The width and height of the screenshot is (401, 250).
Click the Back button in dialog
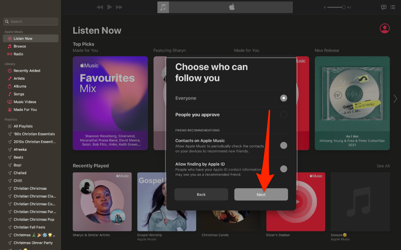201,195
